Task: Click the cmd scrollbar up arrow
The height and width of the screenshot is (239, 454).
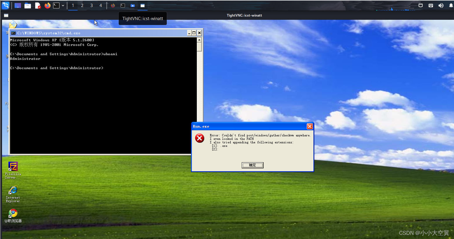Action: click(x=199, y=40)
